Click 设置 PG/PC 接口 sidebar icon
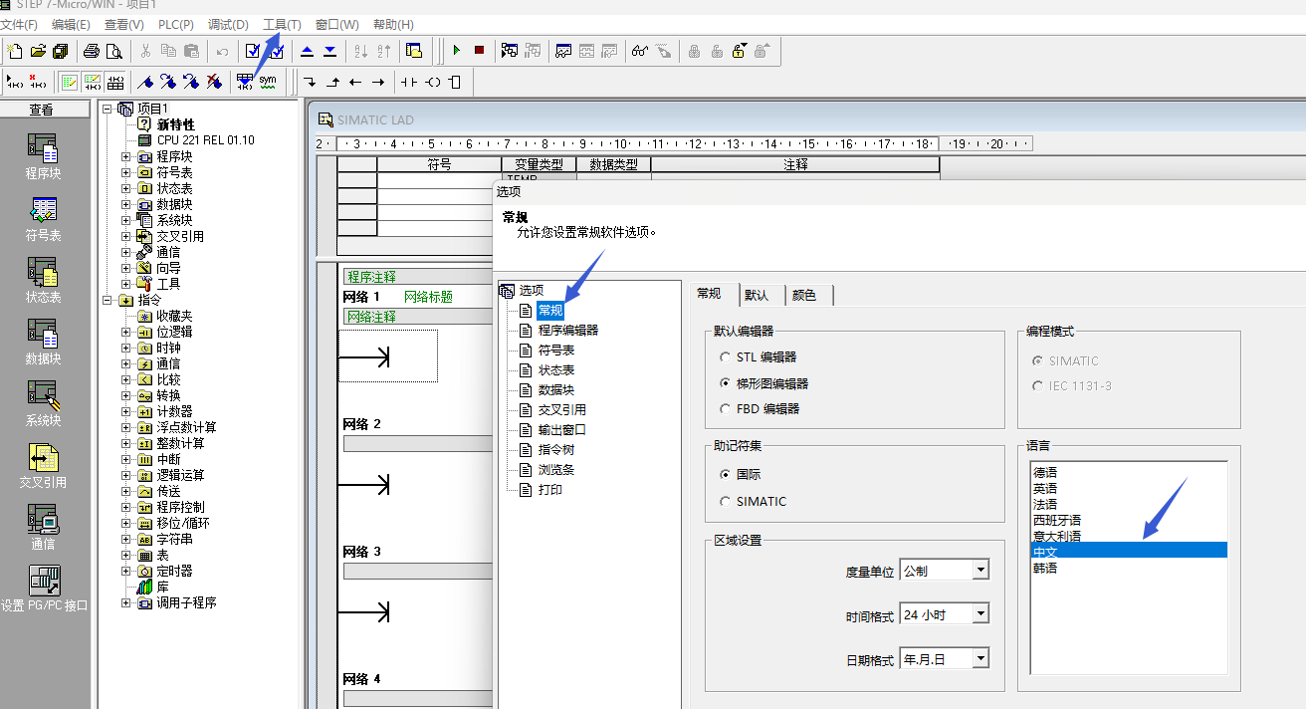 coord(44,589)
